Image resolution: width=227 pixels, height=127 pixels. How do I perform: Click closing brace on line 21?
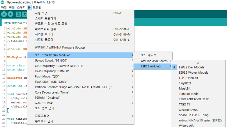coord(8,111)
